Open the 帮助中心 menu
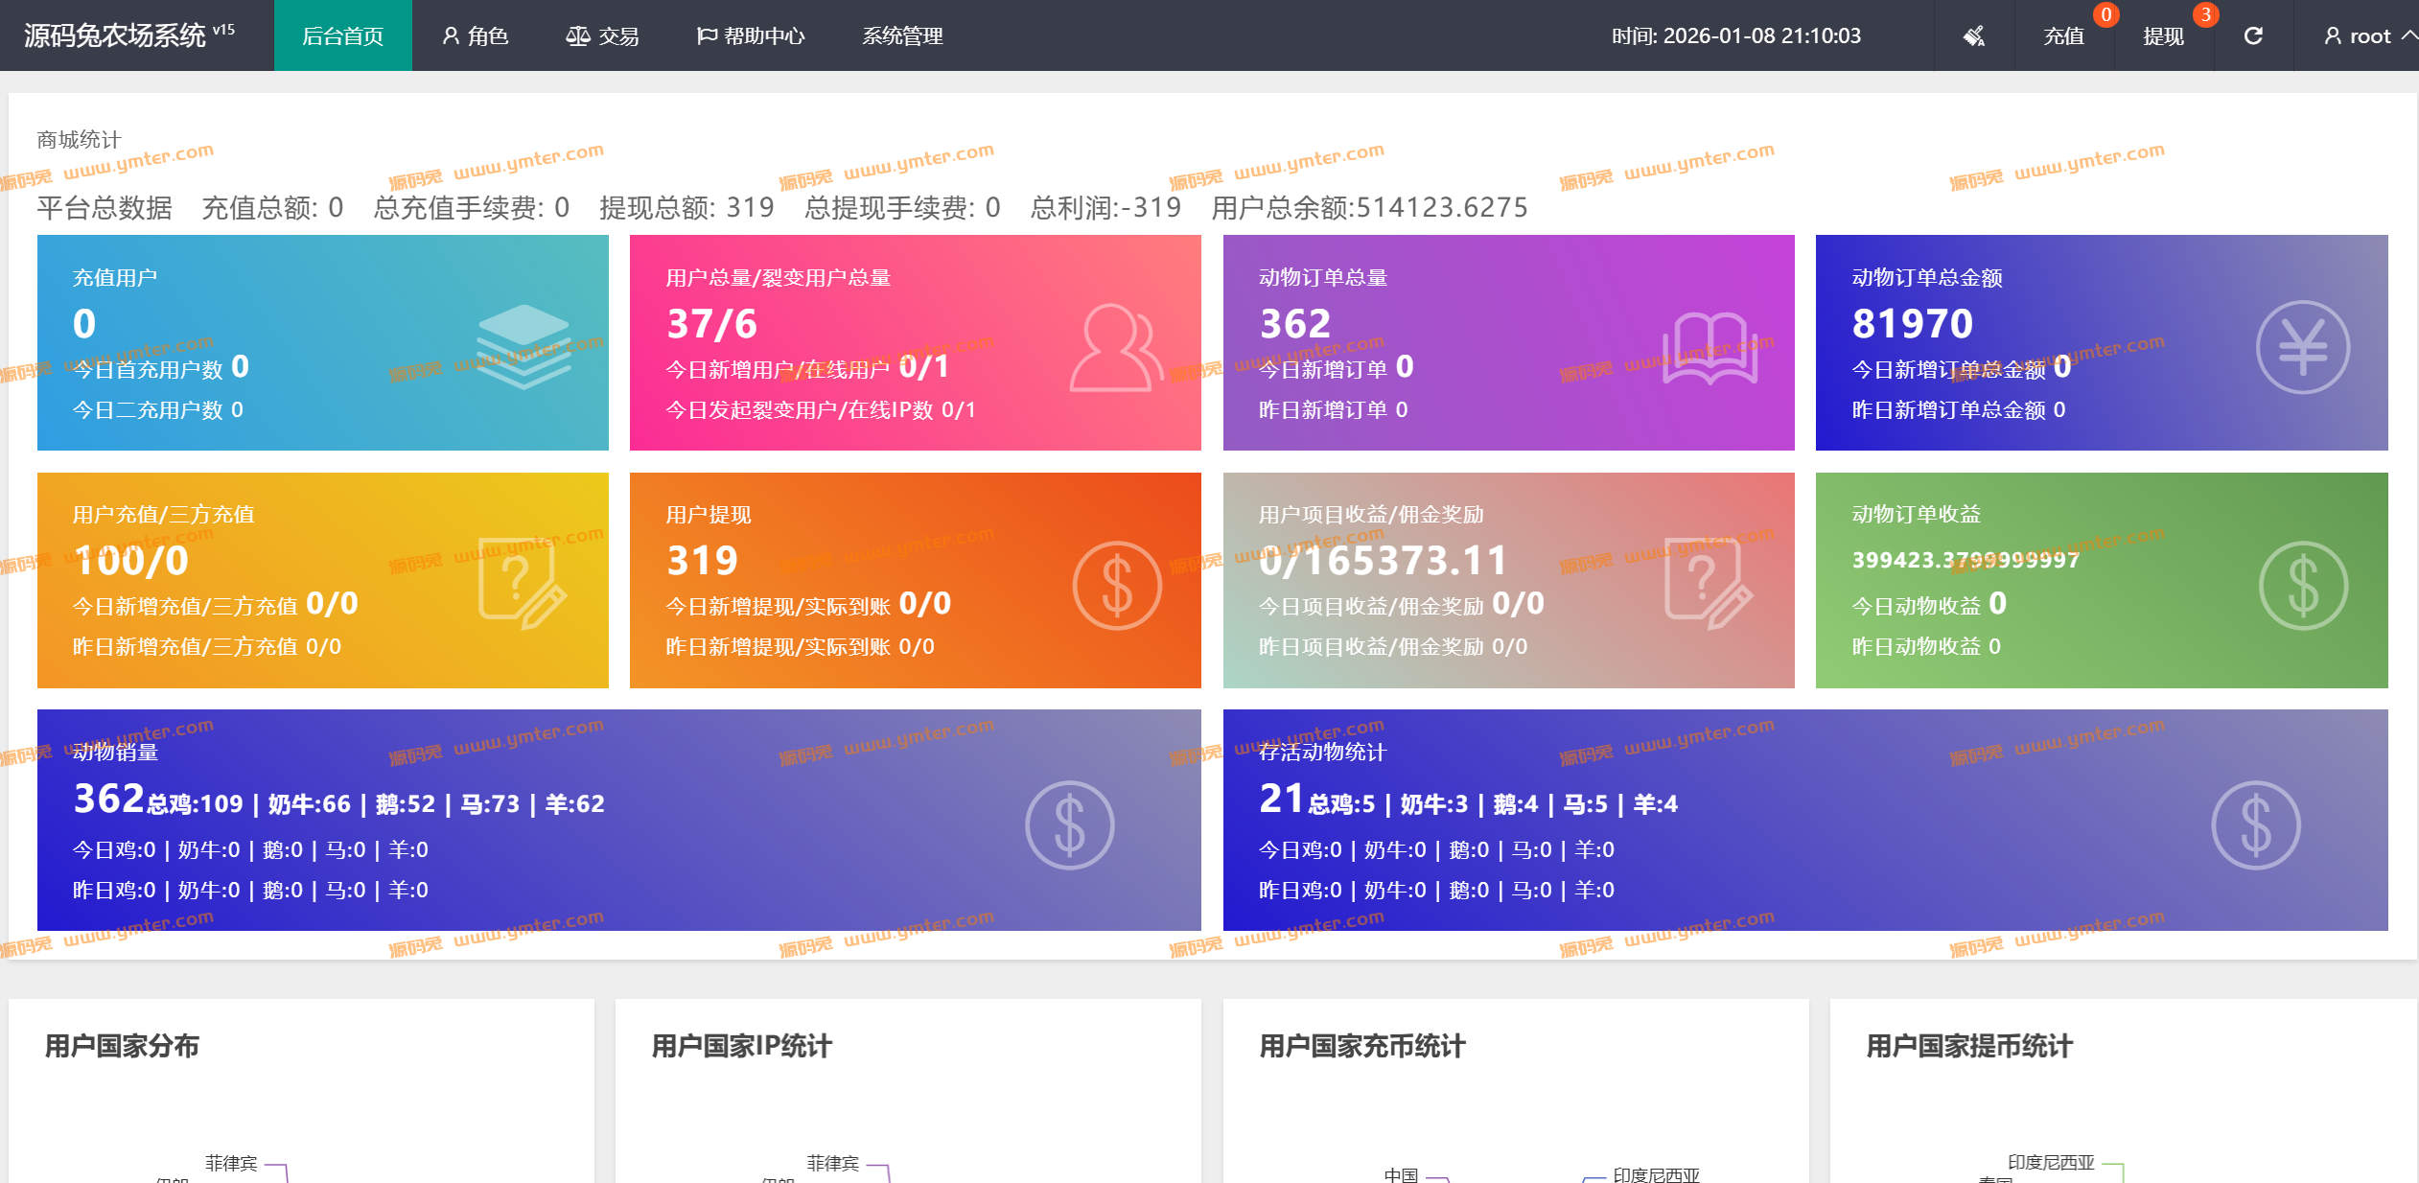Viewport: 2419px width, 1183px height. click(751, 36)
